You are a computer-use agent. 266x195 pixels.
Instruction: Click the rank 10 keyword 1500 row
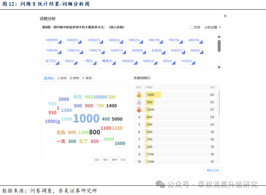tap(176, 162)
